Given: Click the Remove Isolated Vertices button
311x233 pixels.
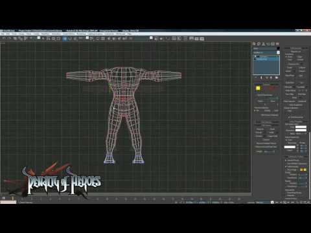Looking at the screenshot, I should (x=266, y=143).
